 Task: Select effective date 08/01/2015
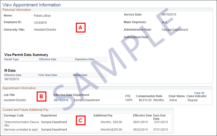coord(140,122)
